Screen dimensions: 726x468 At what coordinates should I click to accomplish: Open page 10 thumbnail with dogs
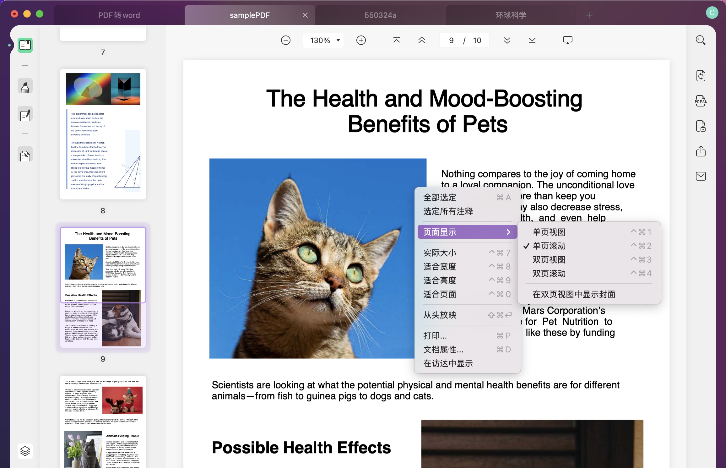(x=103, y=422)
